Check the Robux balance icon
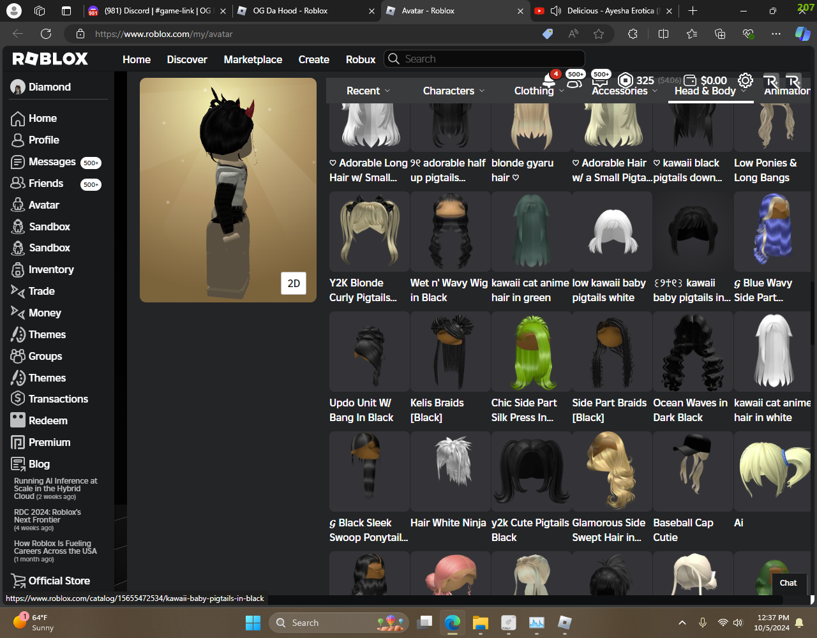This screenshot has height=638, width=817. pyautogui.click(x=626, y=80)
